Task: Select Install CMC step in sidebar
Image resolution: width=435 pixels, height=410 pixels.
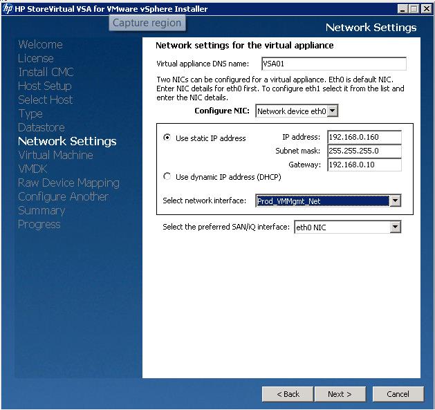Action: 46,72
